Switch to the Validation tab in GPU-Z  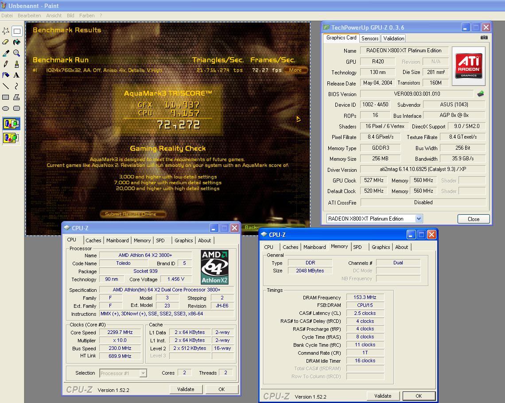coord(393,38)
